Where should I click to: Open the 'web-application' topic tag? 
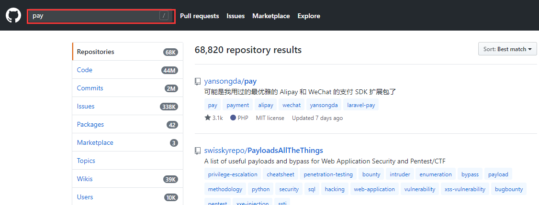pyautogui.click(x=374, y=189)
